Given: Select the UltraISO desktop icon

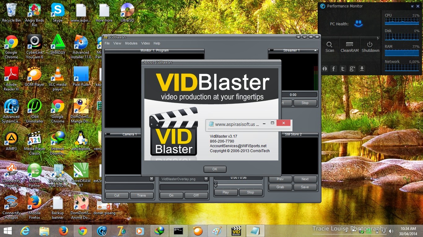Looking at the screenshot, I should (127, 13).
